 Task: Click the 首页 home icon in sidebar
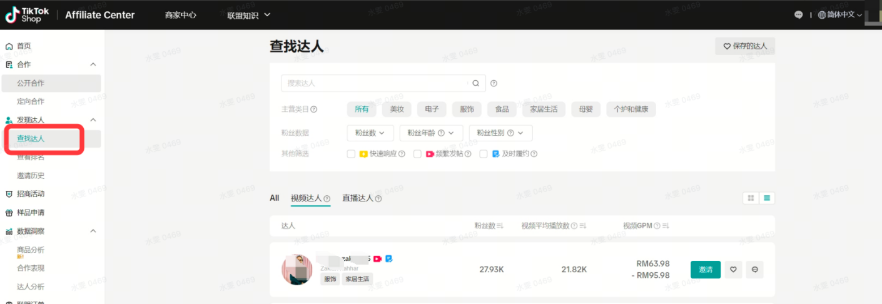coord(9,46)
